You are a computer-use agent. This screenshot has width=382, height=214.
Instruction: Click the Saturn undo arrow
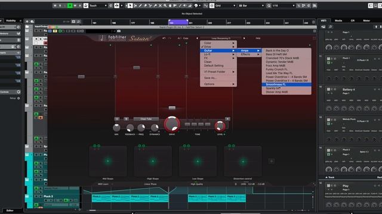point(164,38)
